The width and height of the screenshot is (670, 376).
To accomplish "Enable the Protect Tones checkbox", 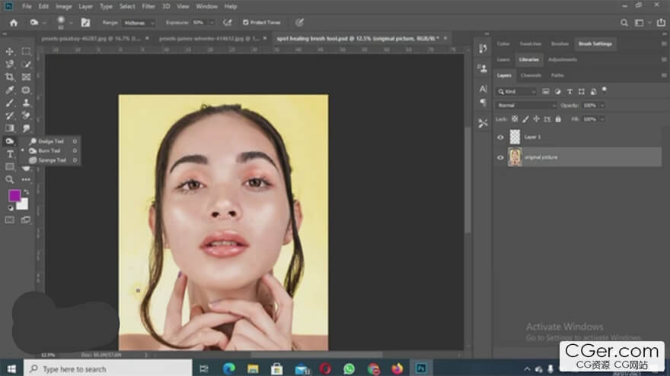I will (x=246, y=23).
